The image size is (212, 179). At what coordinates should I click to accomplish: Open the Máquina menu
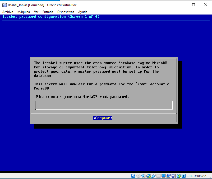click(24, 12)
